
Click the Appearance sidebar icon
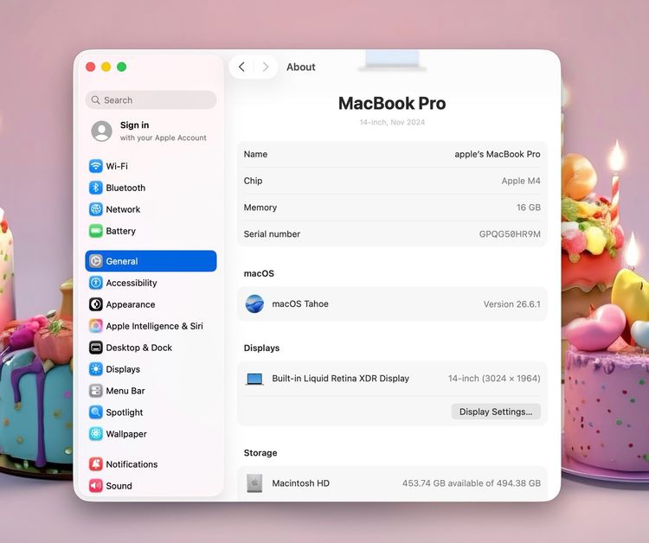point(96,304)
